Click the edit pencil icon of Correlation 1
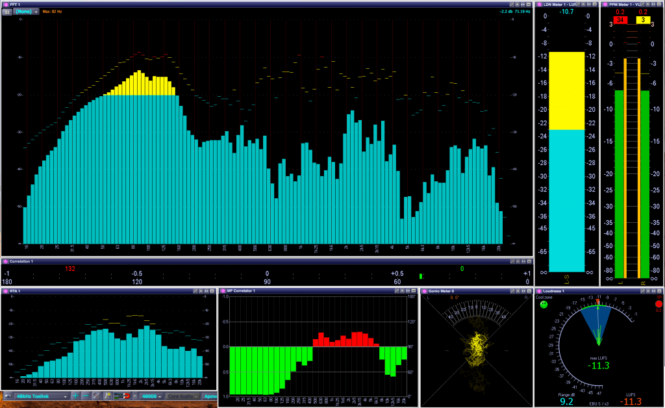 pyautogui.click(x=512, y=261)
